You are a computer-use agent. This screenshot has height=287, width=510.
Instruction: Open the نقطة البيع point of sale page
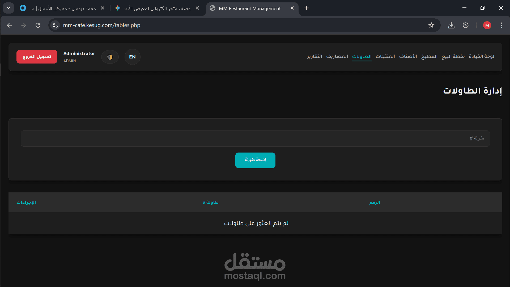tap(453, 56)
